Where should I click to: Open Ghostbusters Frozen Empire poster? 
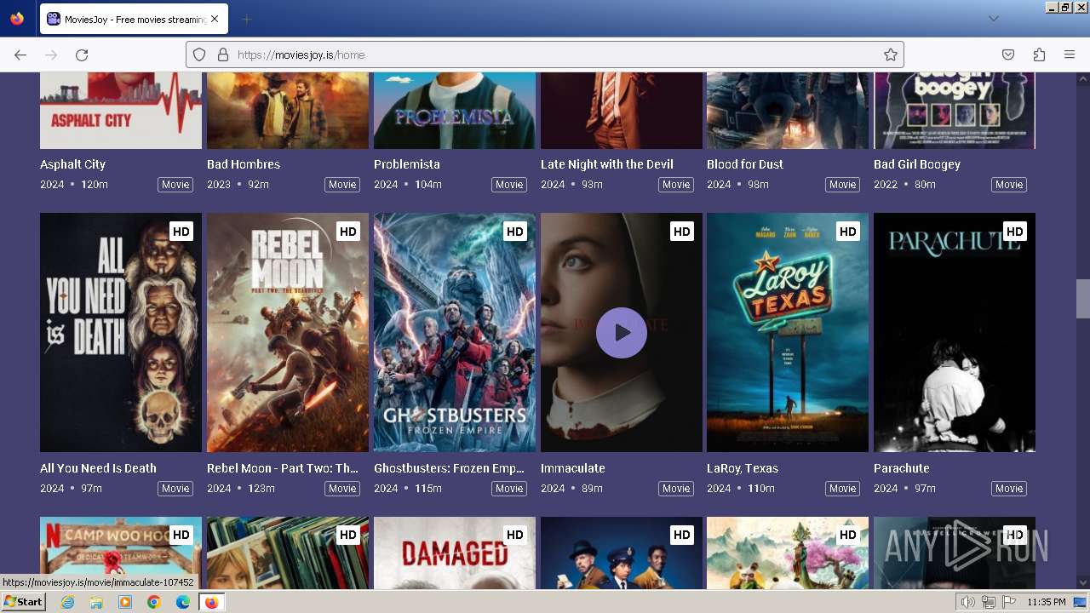(x=455, y=332)
